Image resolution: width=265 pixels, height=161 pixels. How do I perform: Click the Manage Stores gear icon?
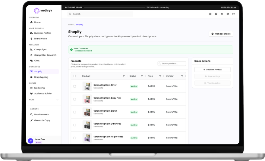tap(213, 34)
